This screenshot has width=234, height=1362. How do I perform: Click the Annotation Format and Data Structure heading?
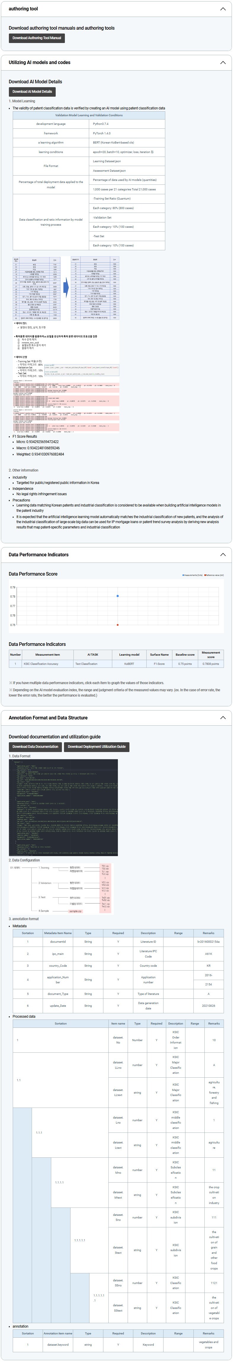click(48, 718)
